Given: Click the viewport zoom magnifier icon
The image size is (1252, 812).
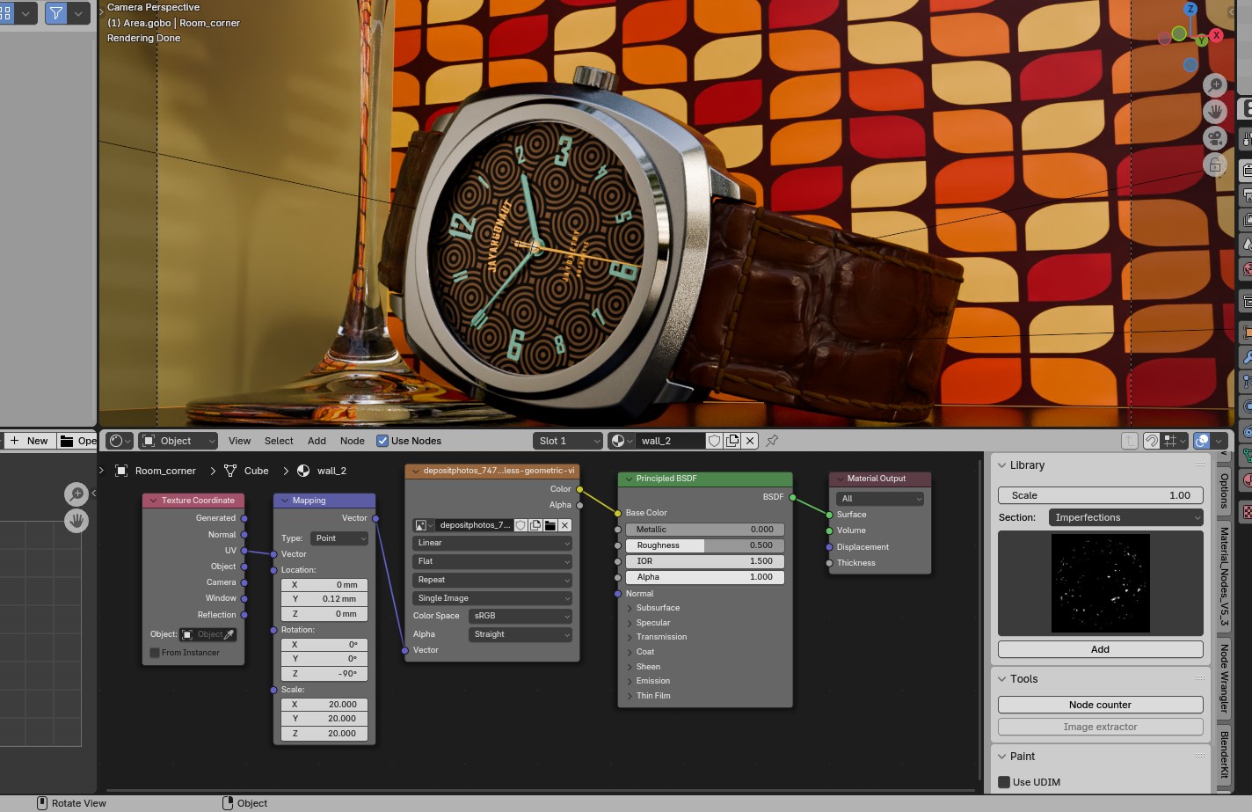Looking at the screenshot, I should point(1214,84).
